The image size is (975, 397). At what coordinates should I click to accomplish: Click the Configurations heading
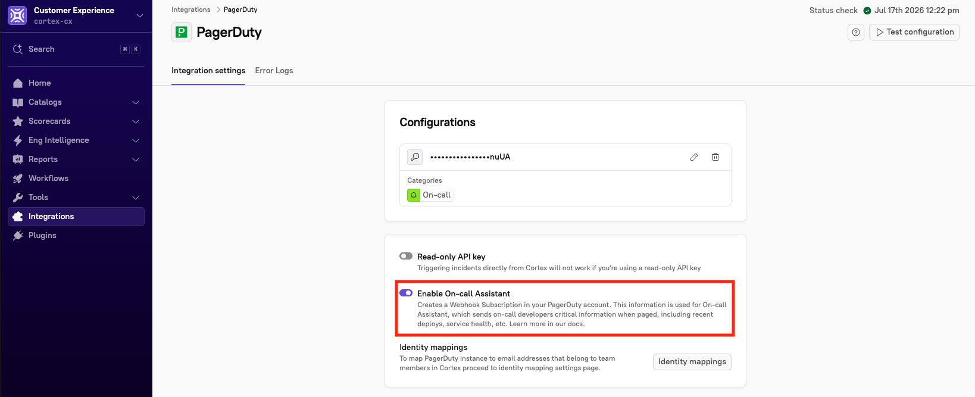tap(437, 122)
